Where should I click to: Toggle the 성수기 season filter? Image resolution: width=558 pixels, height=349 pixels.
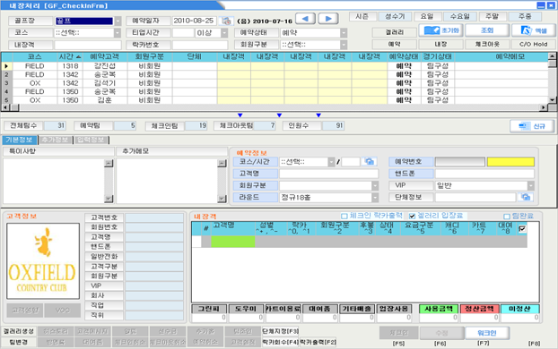tap(395, 17)
